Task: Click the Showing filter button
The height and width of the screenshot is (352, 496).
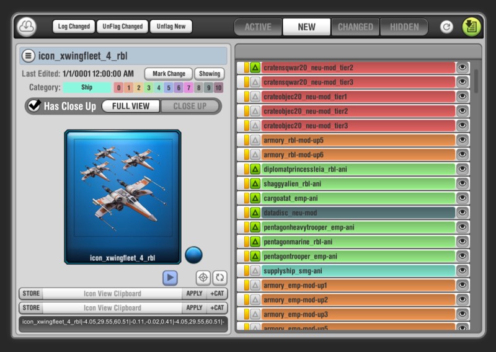Action: click(x=209, y=74)
